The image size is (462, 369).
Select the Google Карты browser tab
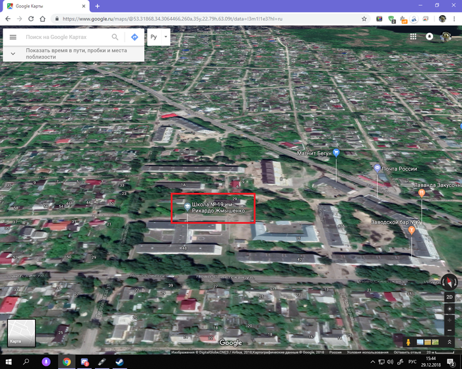(x=46, y=5)
